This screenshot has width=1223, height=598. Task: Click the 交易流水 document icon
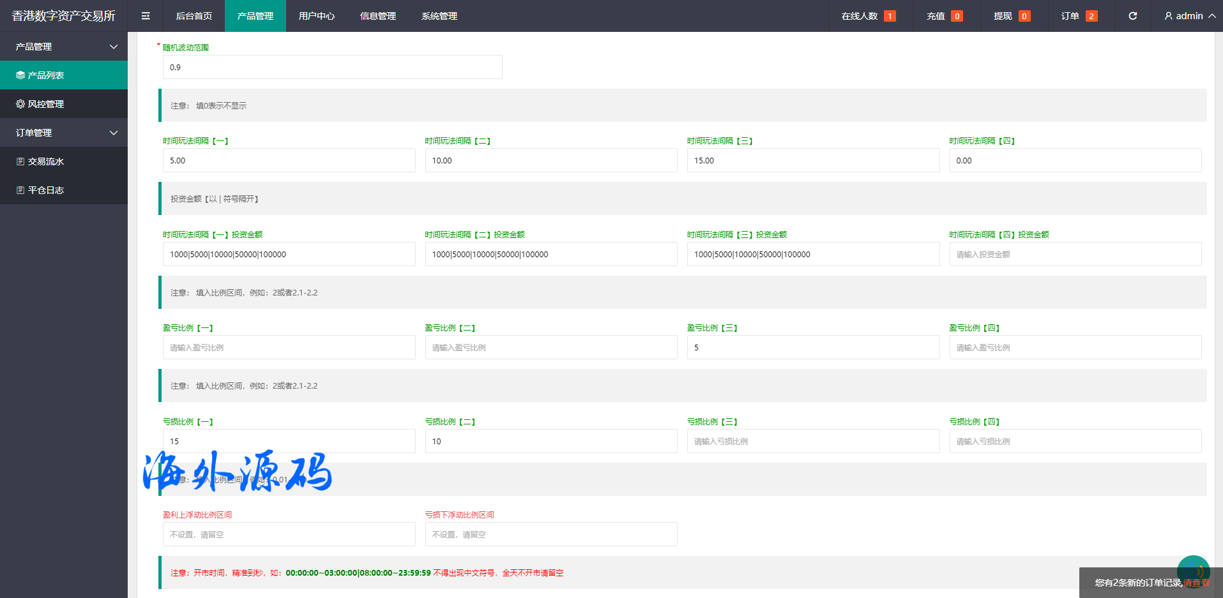point(20,161)
